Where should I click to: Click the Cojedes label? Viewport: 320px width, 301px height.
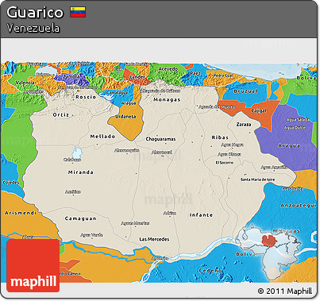(x=11, y=183)
